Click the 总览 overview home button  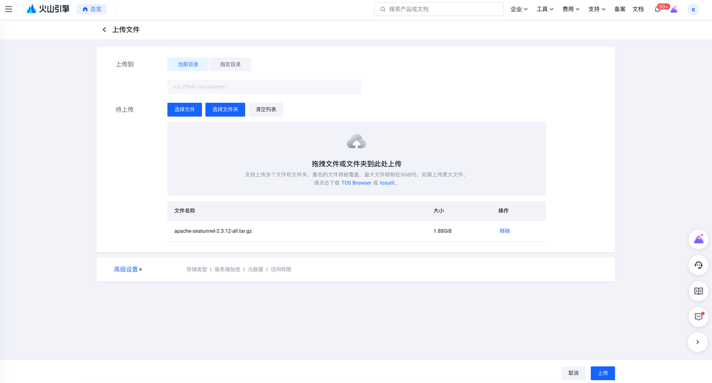pos(92,9)
